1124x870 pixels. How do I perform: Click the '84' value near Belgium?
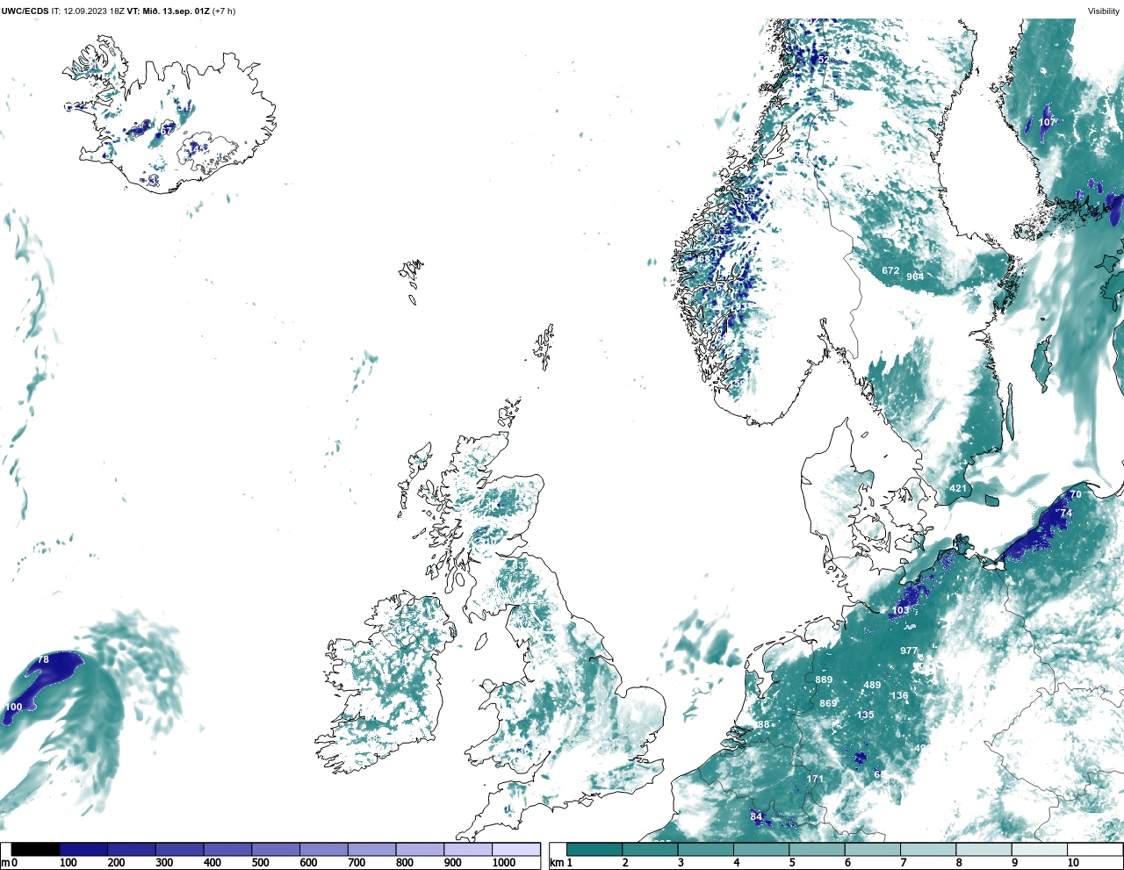(x=756, y=816)
